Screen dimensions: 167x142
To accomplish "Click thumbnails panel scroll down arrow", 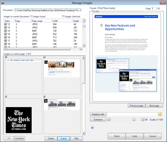I will click(83, 133).
